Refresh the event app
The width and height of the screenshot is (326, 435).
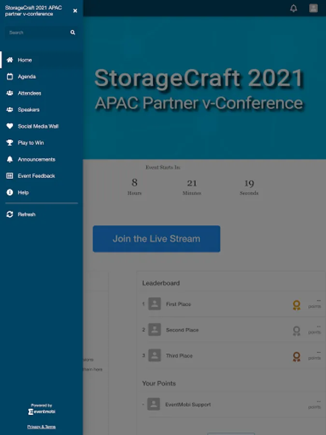point(27,214)
